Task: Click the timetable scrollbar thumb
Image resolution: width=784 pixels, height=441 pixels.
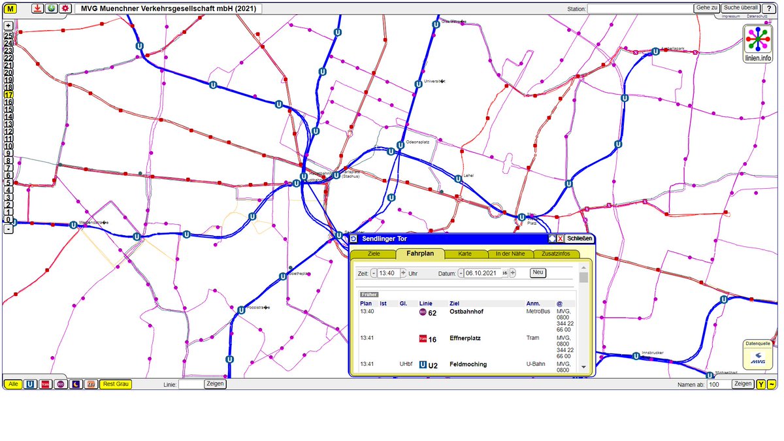Action: (x=583, y=278)
